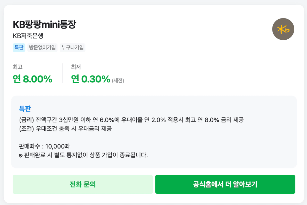Viewport: 307px width, 205px height.
Task: Click the (조건) 우대조건 description line
Action: 65,129
